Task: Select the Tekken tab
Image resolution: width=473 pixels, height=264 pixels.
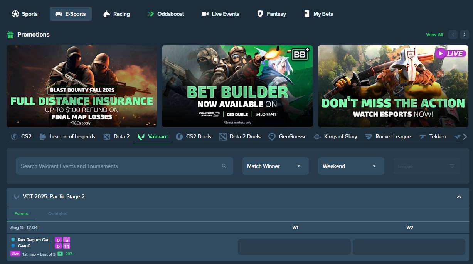Action: [433, 136]
